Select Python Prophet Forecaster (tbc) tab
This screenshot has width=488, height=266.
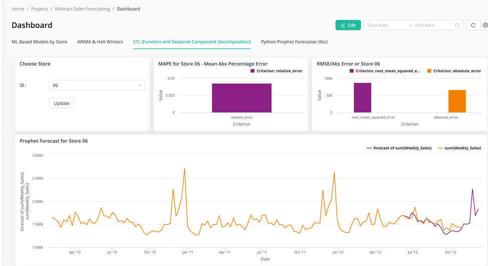tap(294, 42)
